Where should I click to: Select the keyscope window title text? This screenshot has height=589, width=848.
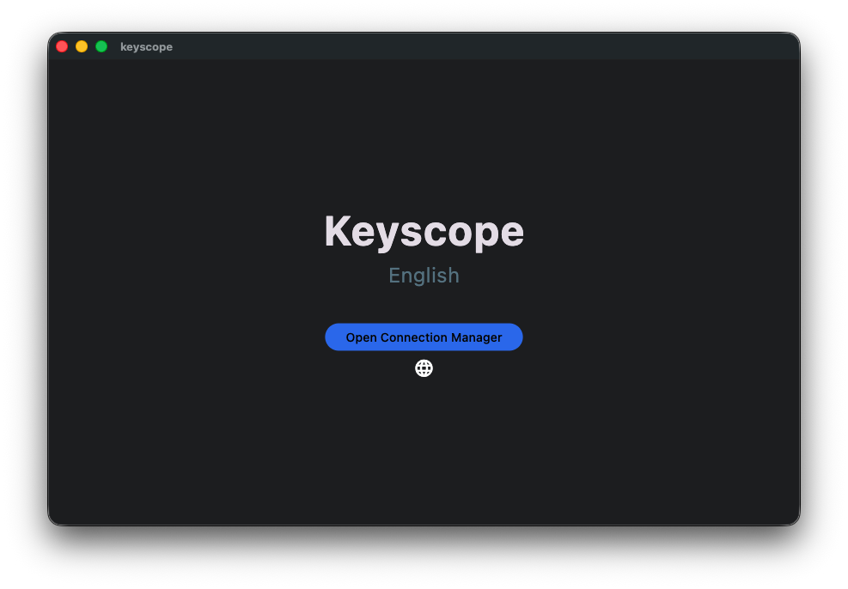coord(146,46)
